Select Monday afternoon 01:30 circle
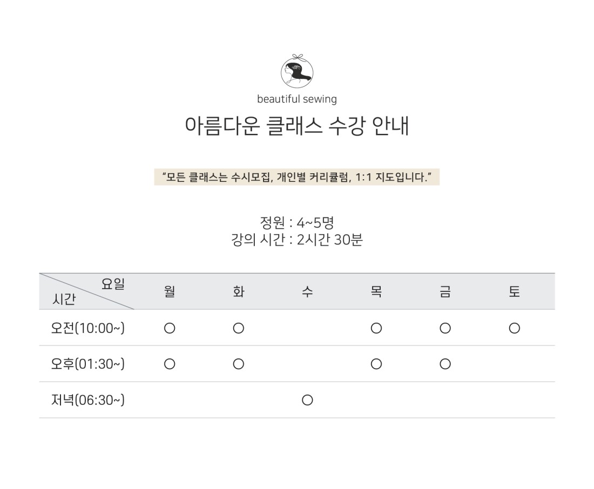594x489 pixels. 170,364
